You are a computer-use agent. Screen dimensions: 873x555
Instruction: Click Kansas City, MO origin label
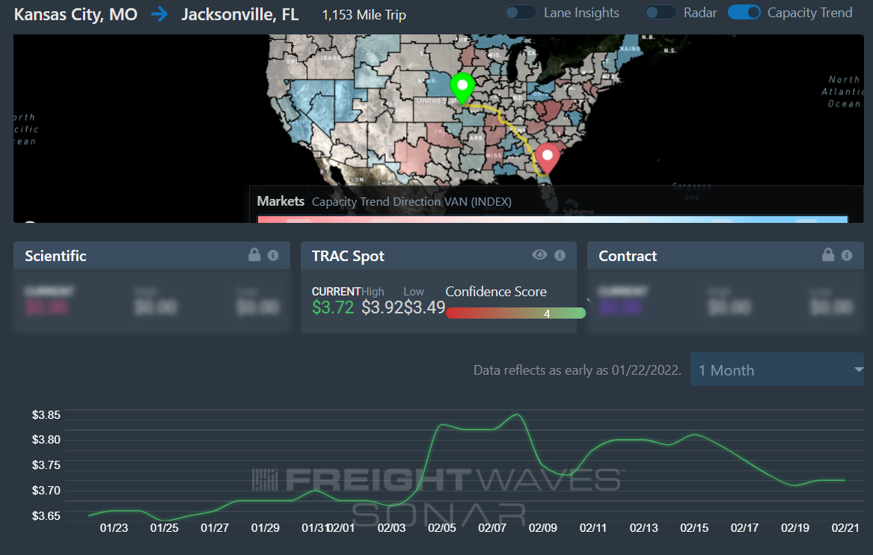pyautogui.click(x=76, y=14)
